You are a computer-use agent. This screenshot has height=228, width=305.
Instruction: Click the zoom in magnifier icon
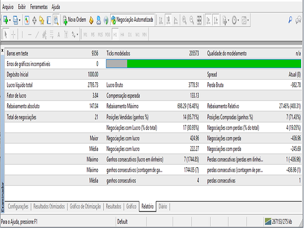pyautogui.click(x=184, y=20)
